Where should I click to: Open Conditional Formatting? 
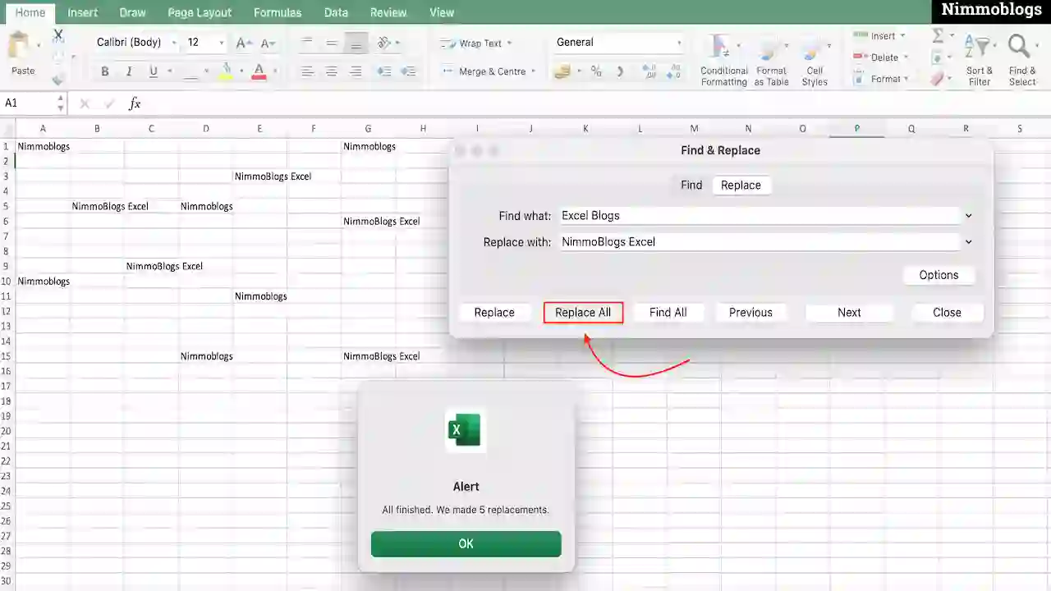click(723, 59)
